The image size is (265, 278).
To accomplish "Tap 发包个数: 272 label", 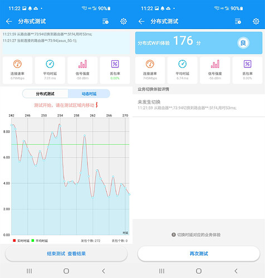I will pyautogui.click(x=91, y=241).
